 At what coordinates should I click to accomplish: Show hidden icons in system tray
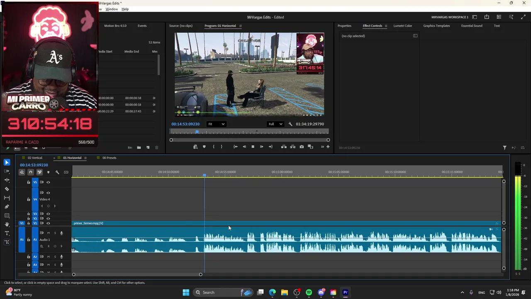pyautogui.click(x=462, y=292)
